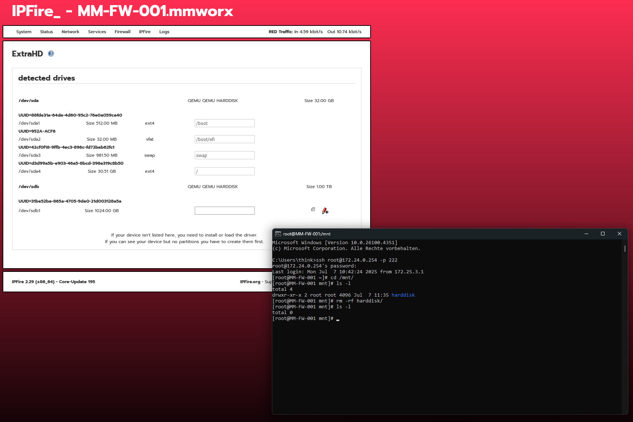Viewport: 633px width, 422px height.
Task: Click the terminal title root@MM-FW-001:/mnt
Action: [x=307, y=234]
